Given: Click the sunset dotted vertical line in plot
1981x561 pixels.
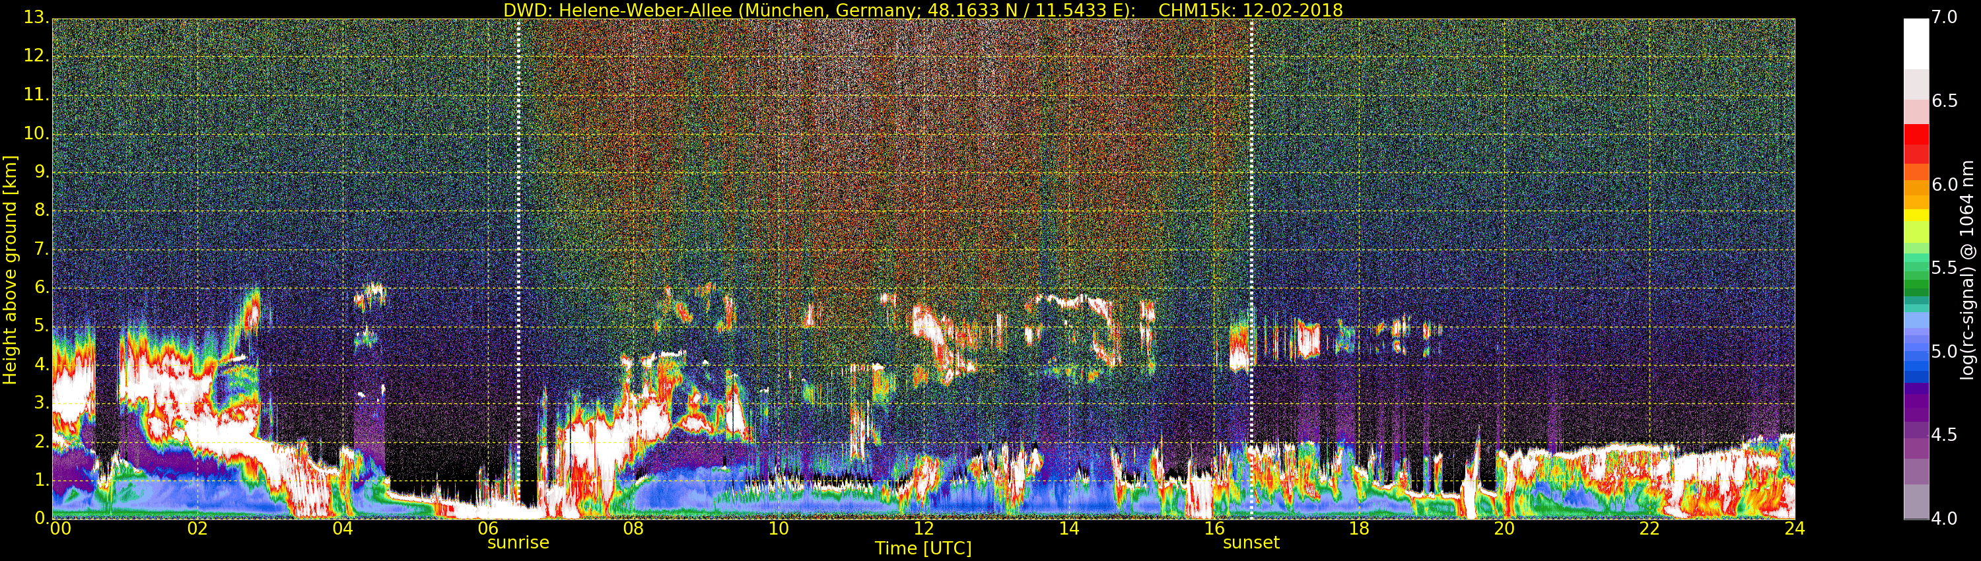Looking at the screenshot, I should [x=1251, y=269].
